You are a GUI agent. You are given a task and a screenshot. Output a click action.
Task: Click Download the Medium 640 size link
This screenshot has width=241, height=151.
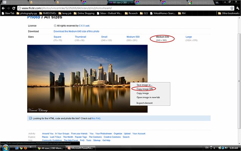77,31
